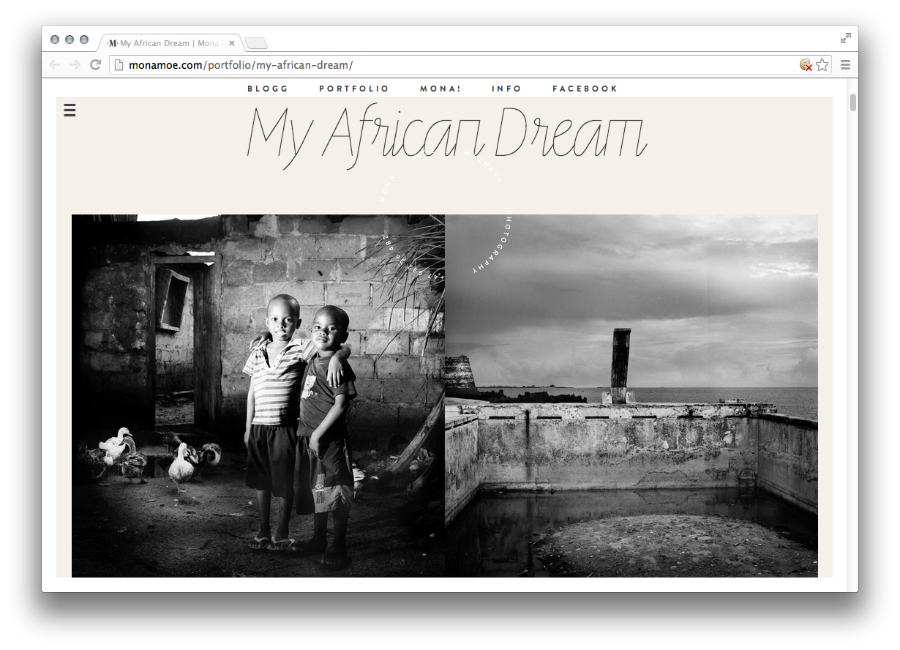This screenshot has width=900, height=650.
Task: Click the address bar URL field
Action: (x=454, y=65)
